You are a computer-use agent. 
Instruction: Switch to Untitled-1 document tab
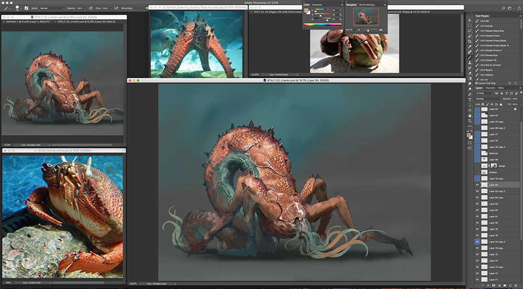(28, 21)
